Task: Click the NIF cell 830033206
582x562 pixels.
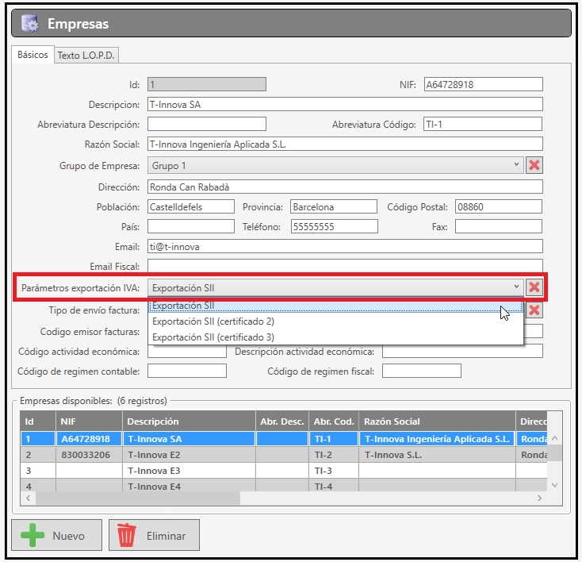Action: tap(89, 455)
